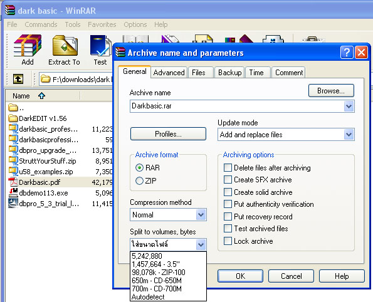Select the DarkEDIT v1.56 folder
Image resolution: width=373 pixels, height=302 pixels.
pyautogui.click(x=38, y=118)
